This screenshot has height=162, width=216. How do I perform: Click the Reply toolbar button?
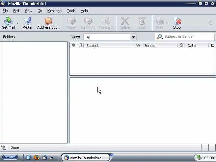coord(71,23)
